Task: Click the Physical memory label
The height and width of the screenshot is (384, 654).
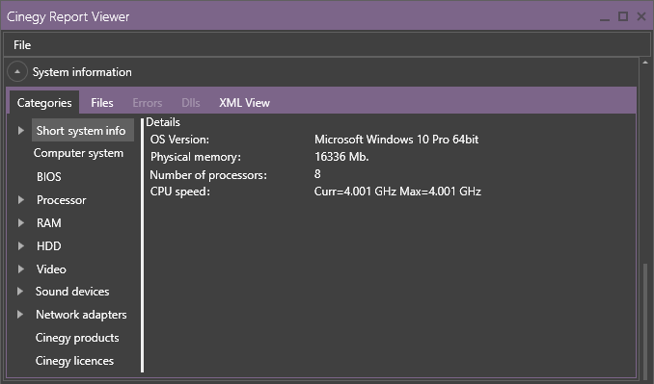Action: click(x=196, y=157)
